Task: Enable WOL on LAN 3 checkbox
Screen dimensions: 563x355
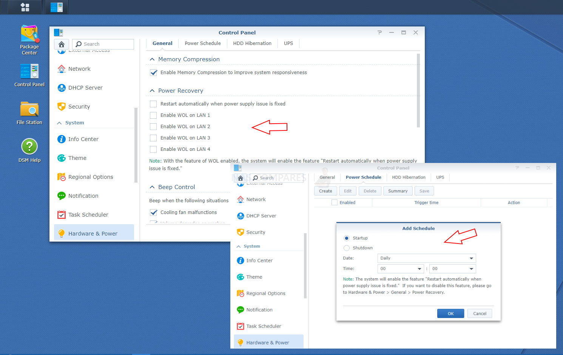Action: coord(153,138)
